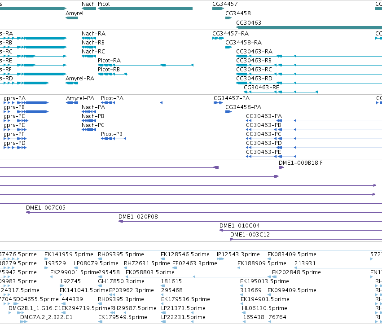Click the Picot-PA protein feature

pos(132,103)
